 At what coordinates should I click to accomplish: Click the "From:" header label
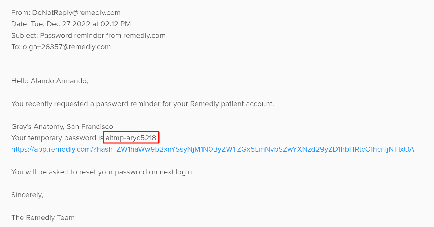pos(21,13)
